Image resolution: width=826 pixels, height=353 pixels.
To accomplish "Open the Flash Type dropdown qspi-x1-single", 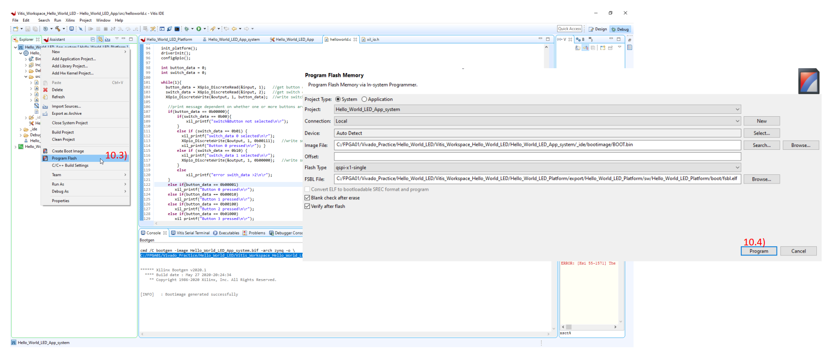I will point(737,168).
